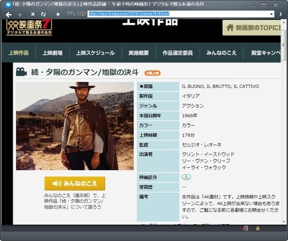This screenshot has width=288, height=241.
Task: Reload the page with refresh icon
Action: 43,14
